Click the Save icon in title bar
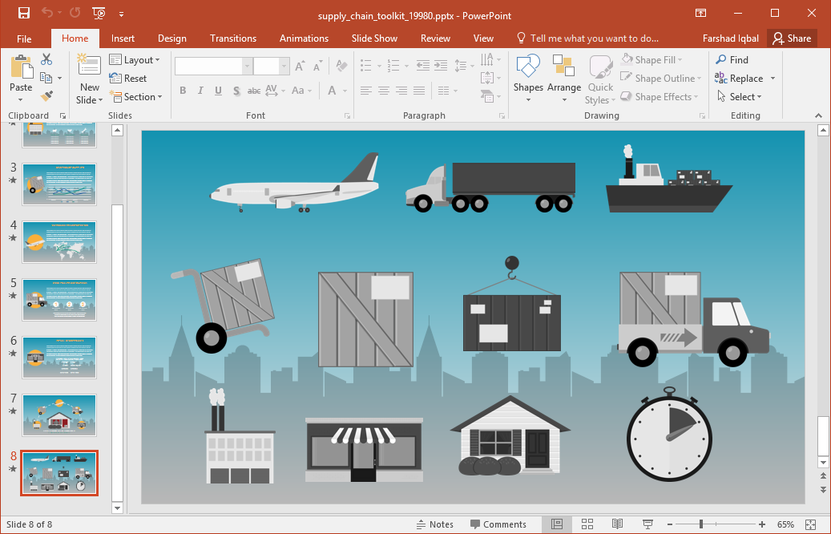This screenshot has width=831, height=534. (x=24, y=13)
